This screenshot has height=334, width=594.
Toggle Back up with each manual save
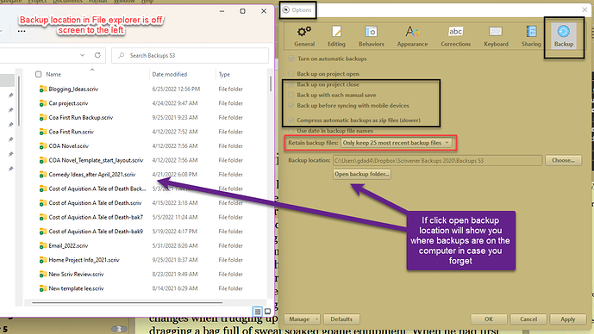[291, 95]
